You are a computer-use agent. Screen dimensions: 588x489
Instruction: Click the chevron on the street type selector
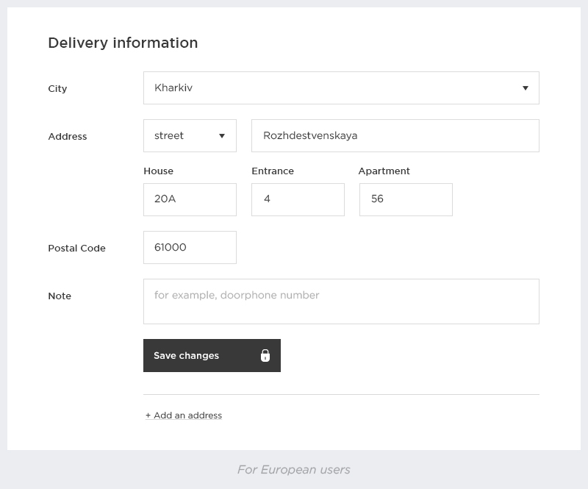point(223,135)
